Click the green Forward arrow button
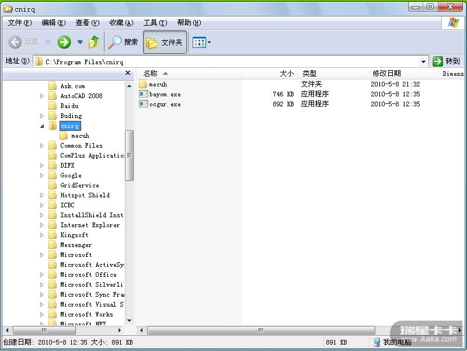 tap(64, 42)
